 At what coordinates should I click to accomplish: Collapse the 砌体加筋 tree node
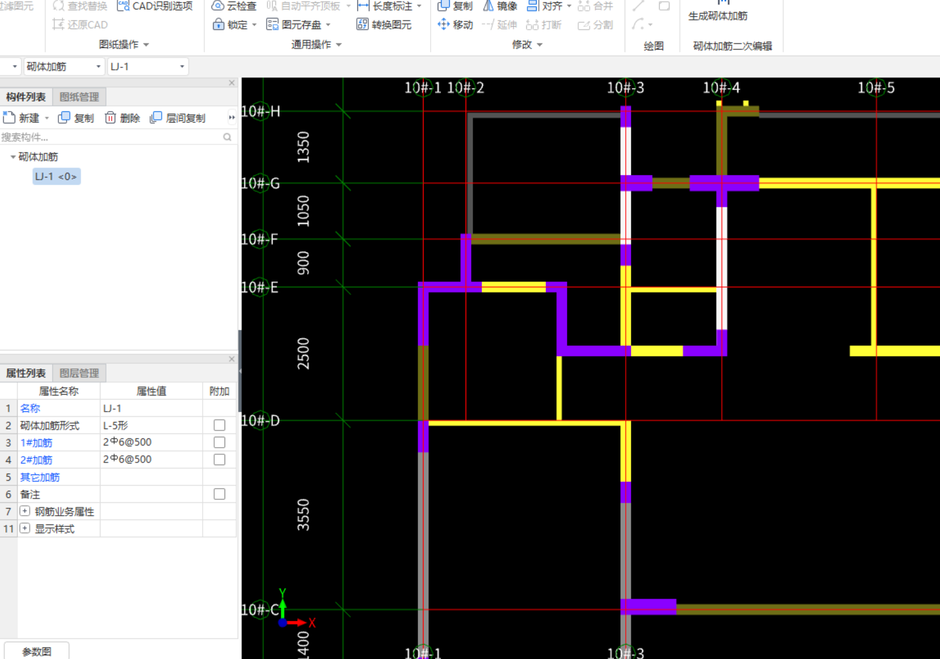(13, 157)
